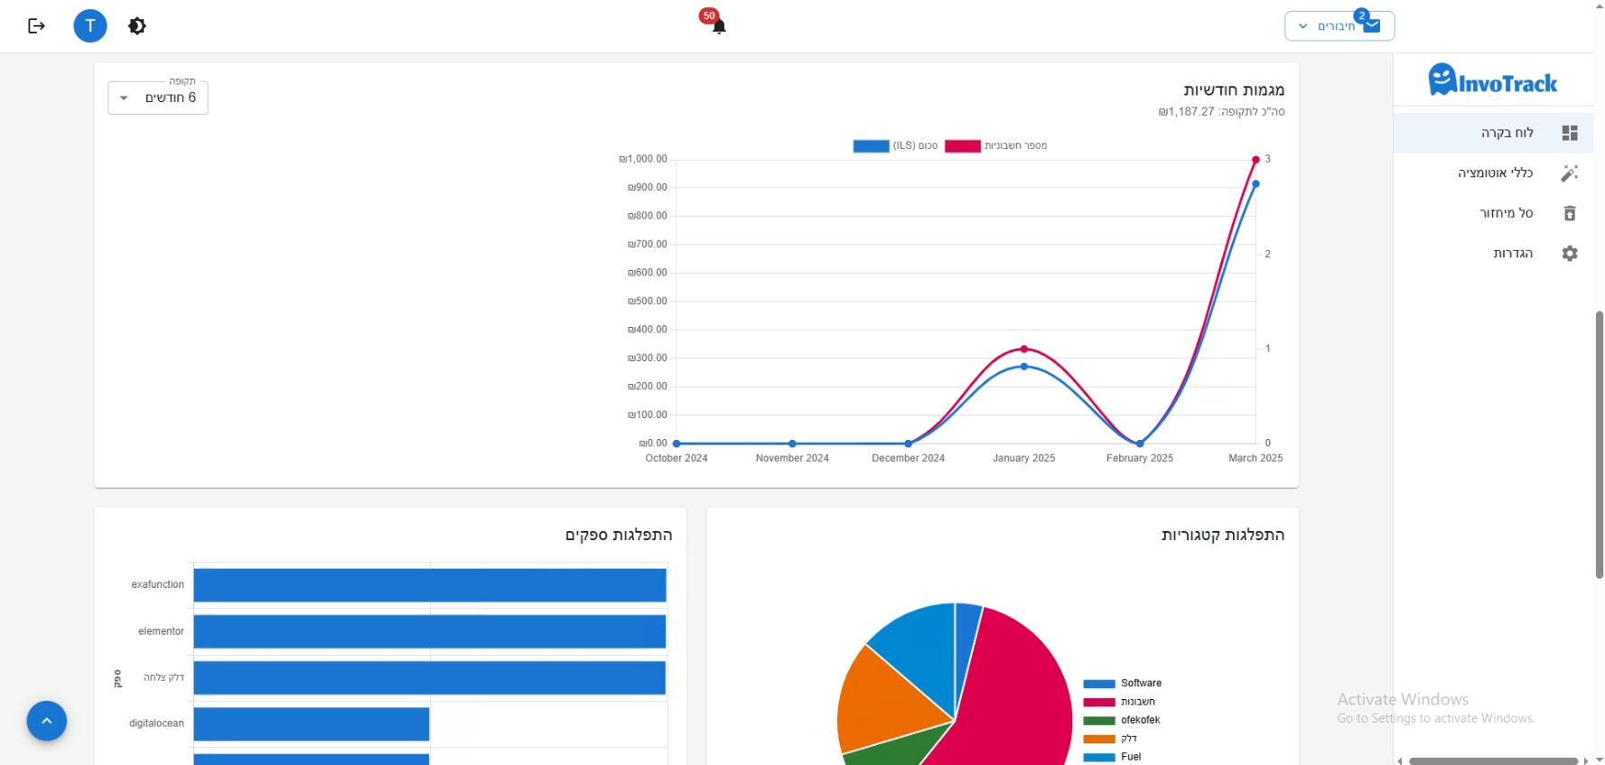1605x765 pixels.
Task: Open the user avatar T menu
Action: (x=90, y=26)
